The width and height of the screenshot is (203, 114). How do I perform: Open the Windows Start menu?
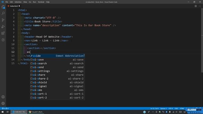(x=3, y=112)
